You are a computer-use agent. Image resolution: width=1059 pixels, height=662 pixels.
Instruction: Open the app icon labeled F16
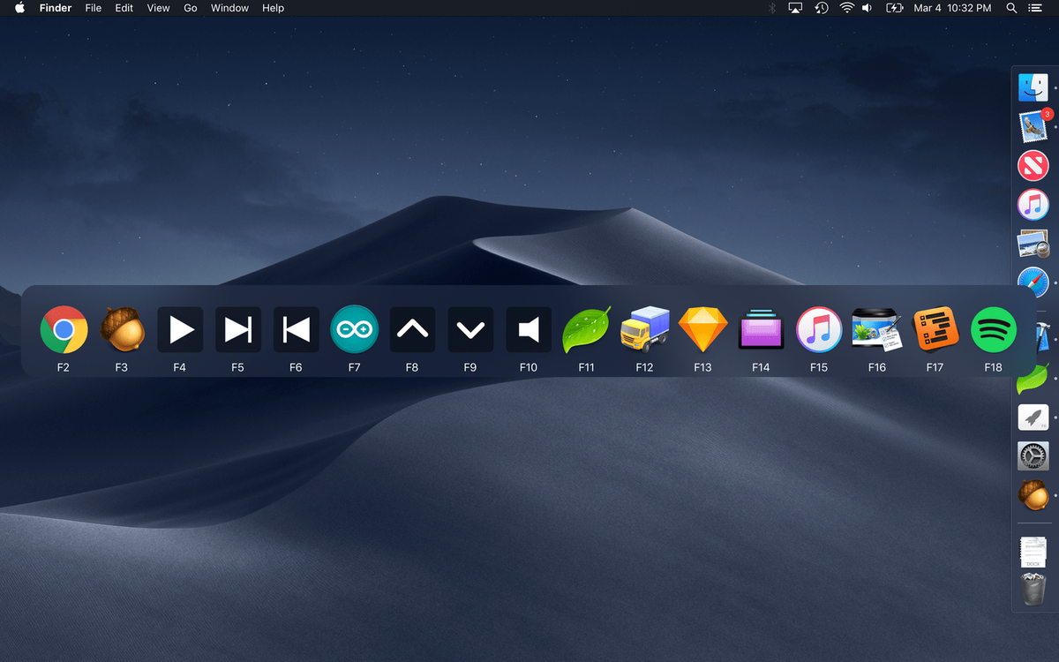(876, 329)
